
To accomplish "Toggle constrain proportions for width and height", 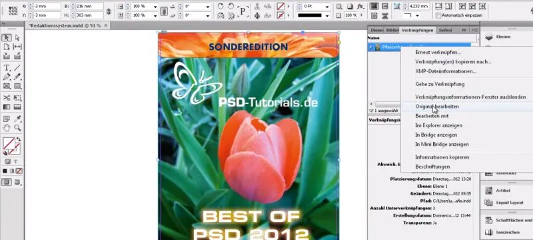I will [x=109, y=11].
